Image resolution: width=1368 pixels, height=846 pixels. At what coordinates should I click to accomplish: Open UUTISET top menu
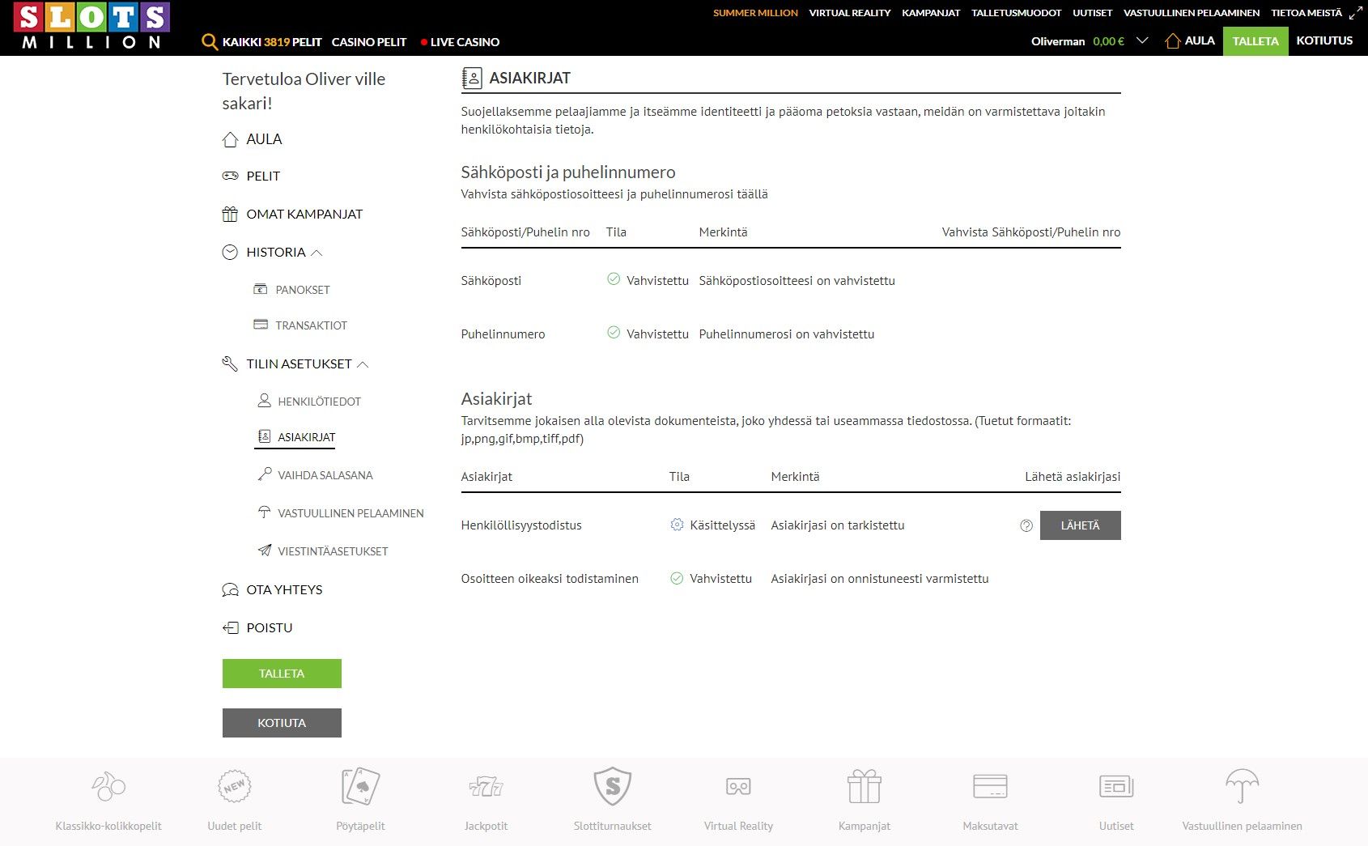[x=1093, y=13]
